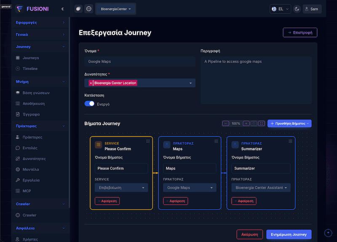Collapse the Πράκτορας sidebar section
Screen dimensions: 337x242
[x=40, y=126]
